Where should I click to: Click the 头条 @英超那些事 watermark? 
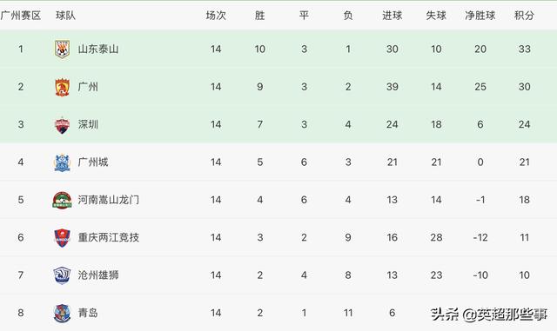pos(489,314)
